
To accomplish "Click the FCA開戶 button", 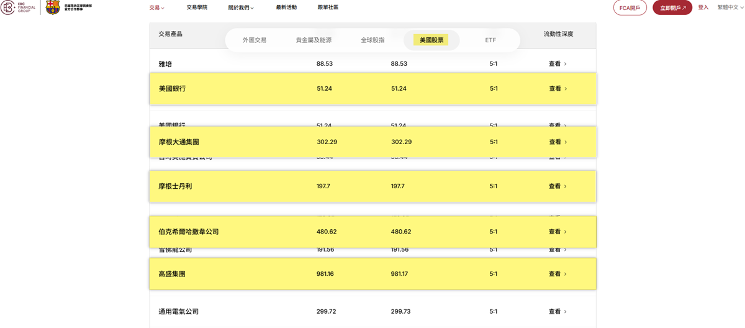I will point(630,7).
